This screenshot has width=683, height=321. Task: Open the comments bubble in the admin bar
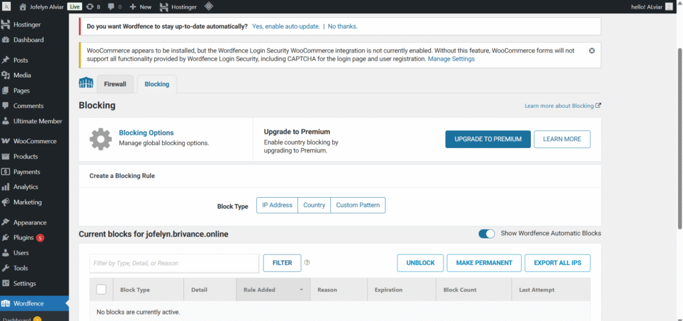pyautogui.click(x=114, y=7)
